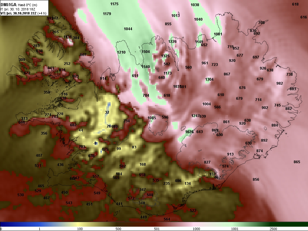
Task: Click the '-8' value on the map
Action: pos(95,143)
